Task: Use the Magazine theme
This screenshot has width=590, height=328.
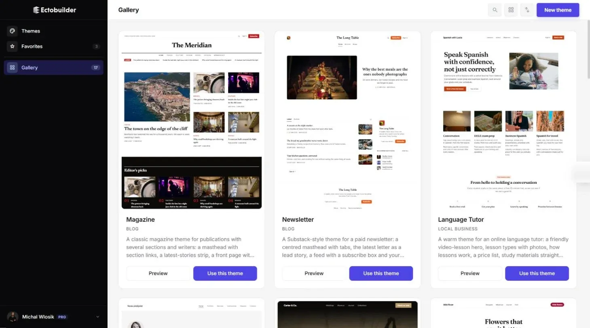Action: pos(225,273)
